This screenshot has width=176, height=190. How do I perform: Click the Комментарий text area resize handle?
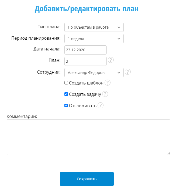[x=168, y=153]
